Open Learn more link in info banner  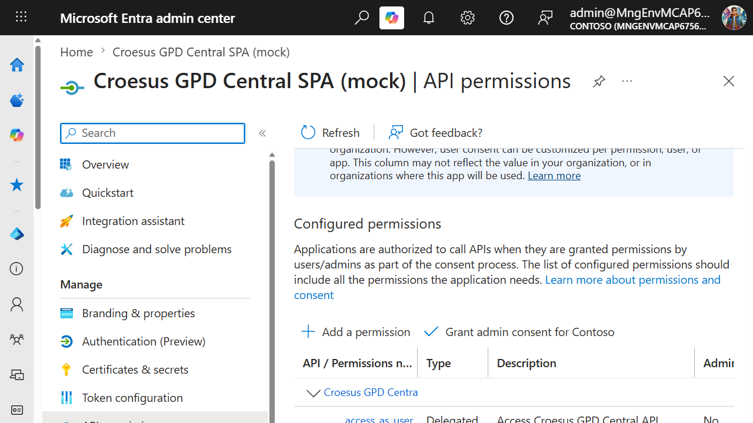pyautogui.click(x=554, y=176)
